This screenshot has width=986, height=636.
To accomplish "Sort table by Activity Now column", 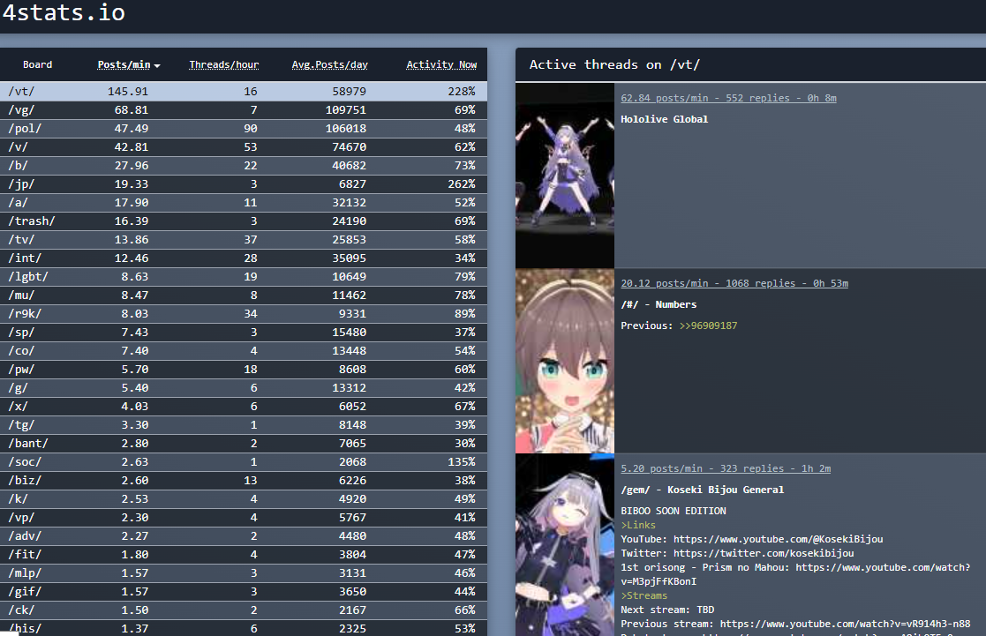I will pyautogui.click(x=441, y=64).
